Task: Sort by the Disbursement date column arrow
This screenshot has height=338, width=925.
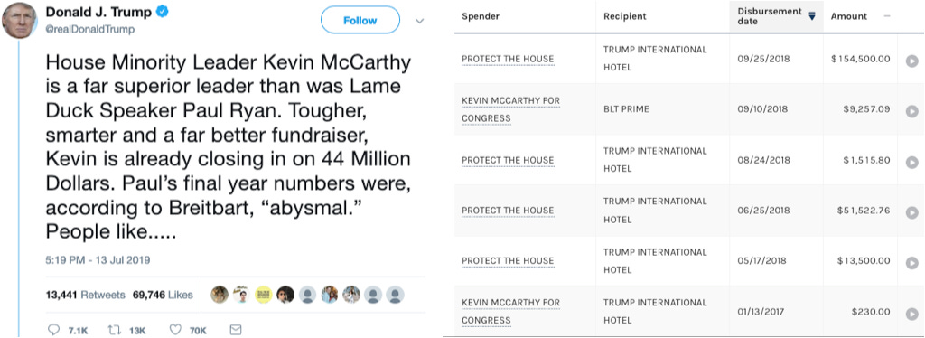Action: coord(812,16)
